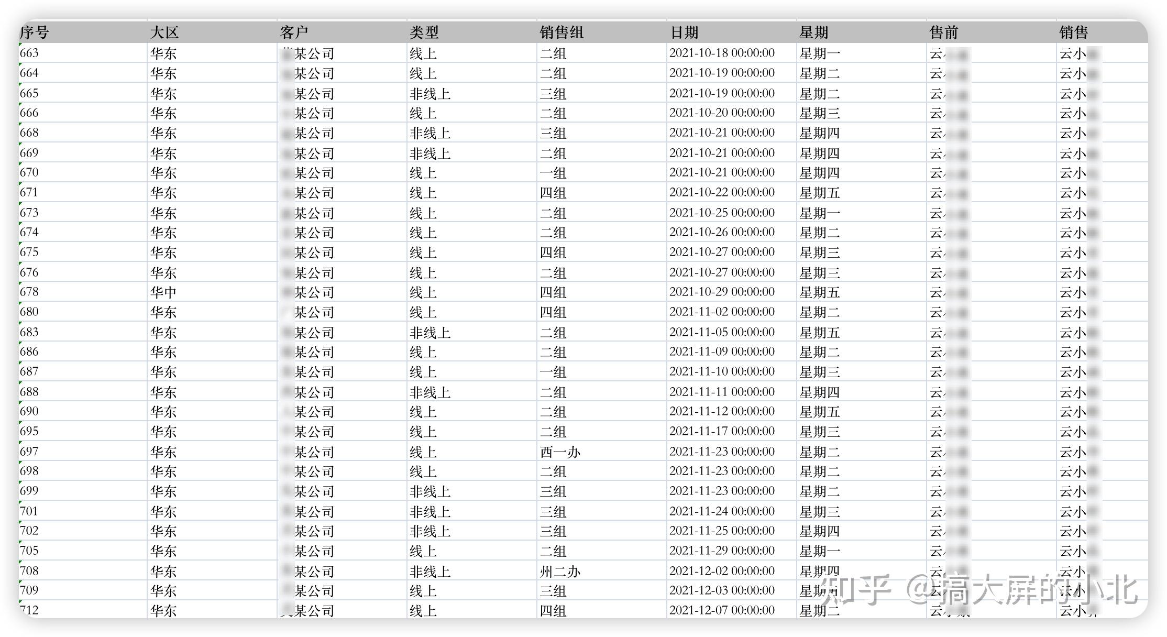Click the 销售 column header
Viewport: 1167px width, 637px height.
point(1073,32)
